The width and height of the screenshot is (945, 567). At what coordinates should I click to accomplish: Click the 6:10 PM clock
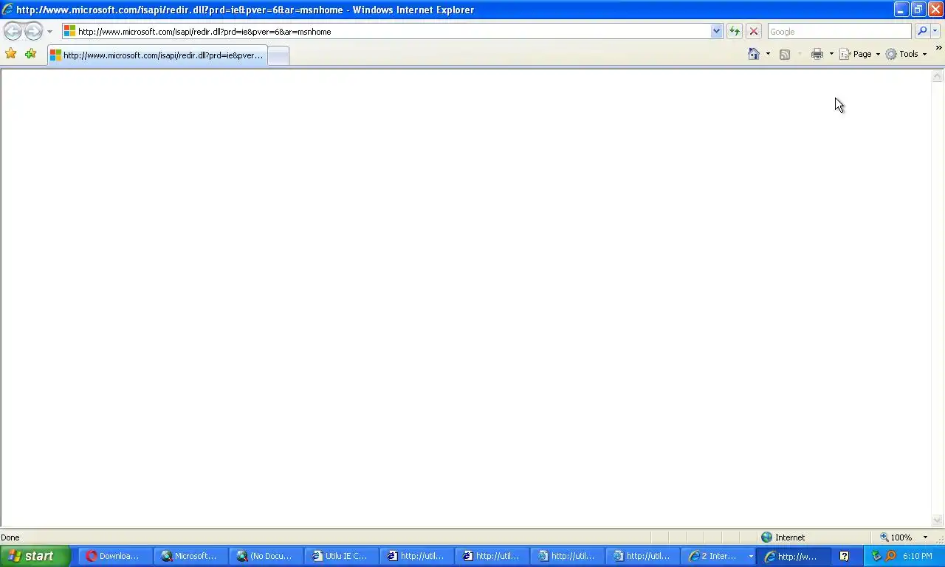[918, 557]
